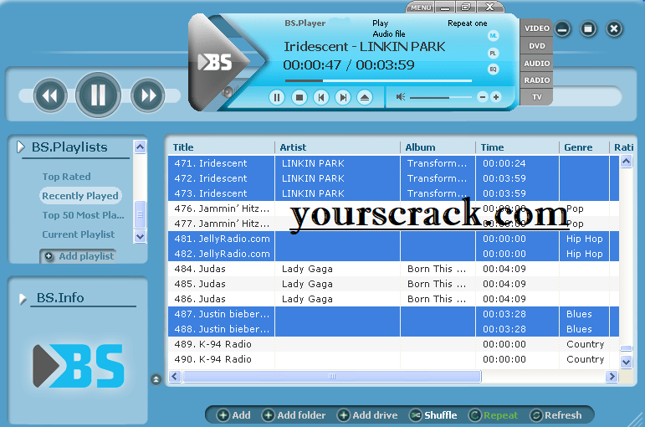The width and height of the screenshot is (645, 427).
Task: Skip to the next track icon
Action: [x=343, y=98]
